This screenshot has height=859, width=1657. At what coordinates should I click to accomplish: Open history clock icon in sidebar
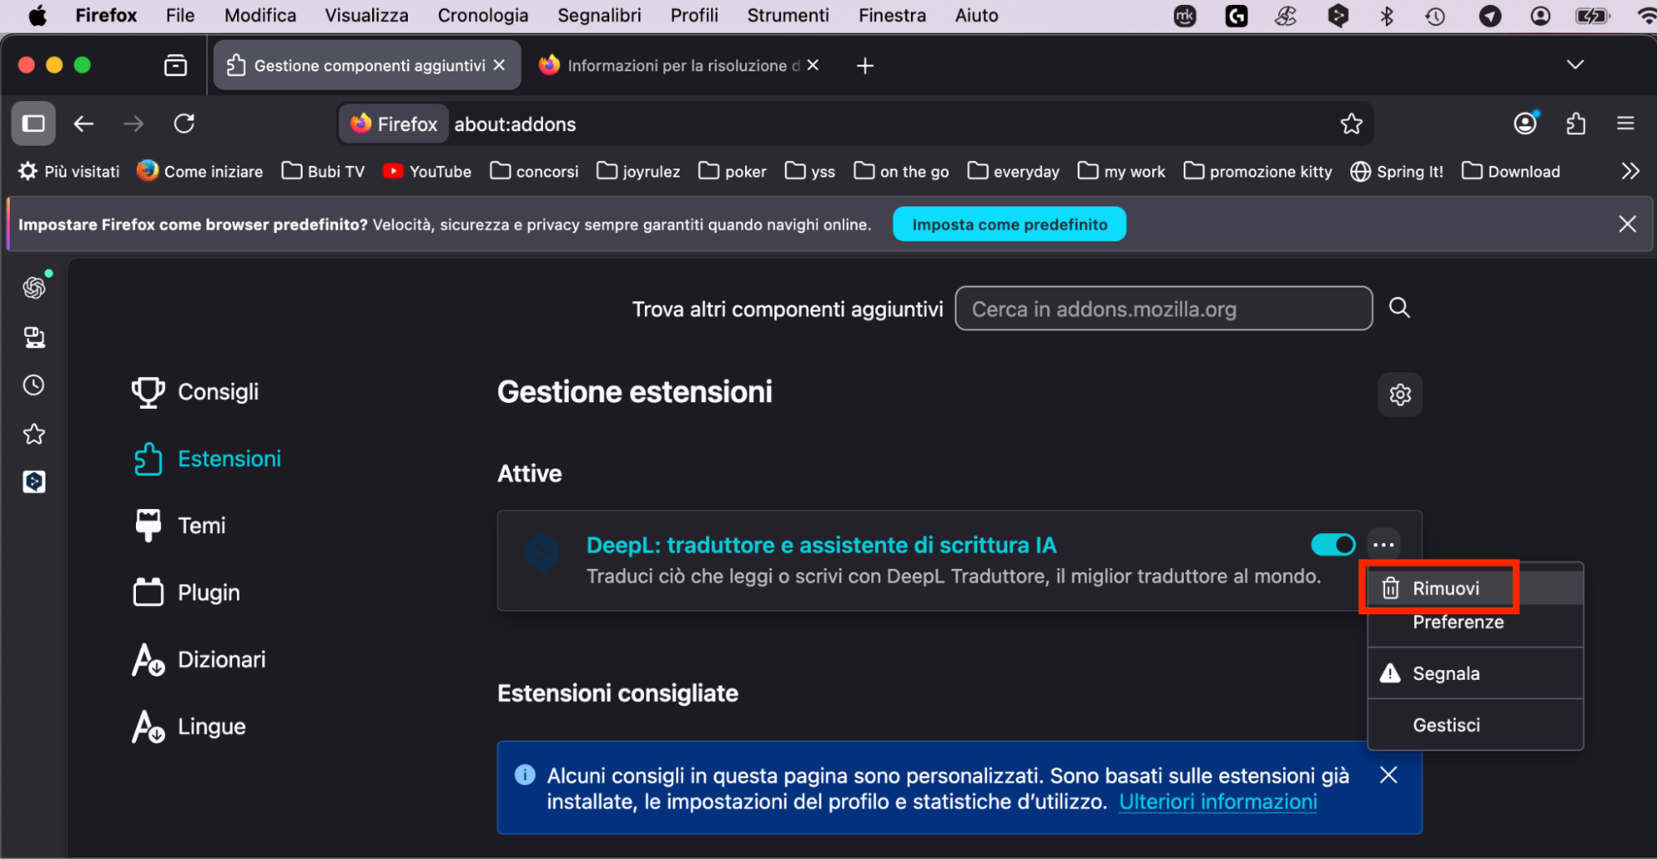34,385
